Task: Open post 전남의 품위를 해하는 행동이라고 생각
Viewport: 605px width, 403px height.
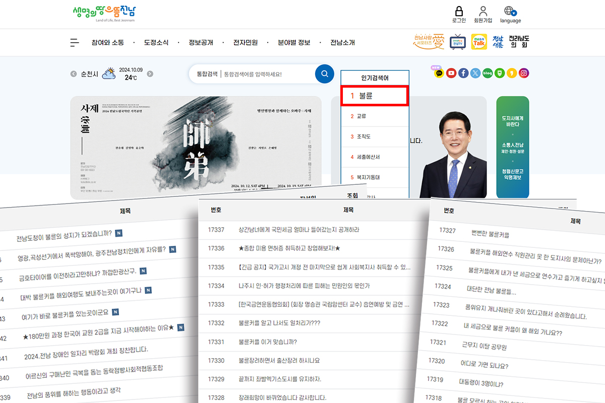Action: coord(74,392)
